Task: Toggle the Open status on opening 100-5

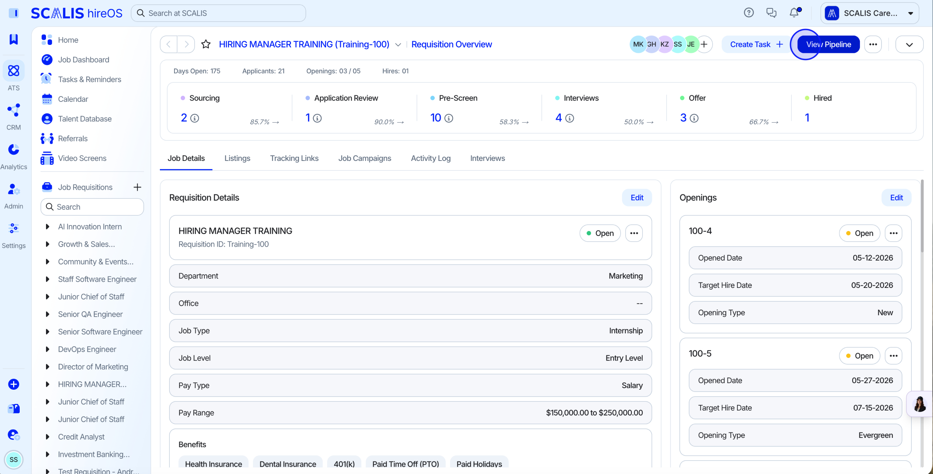Action: (860, 356)
